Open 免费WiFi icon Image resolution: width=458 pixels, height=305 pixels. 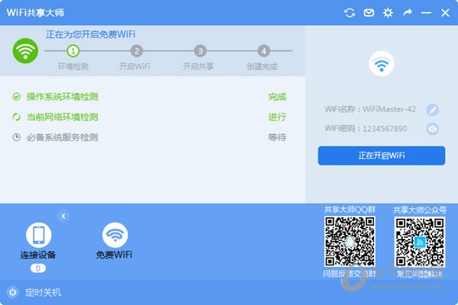click(x=115, y=235)
